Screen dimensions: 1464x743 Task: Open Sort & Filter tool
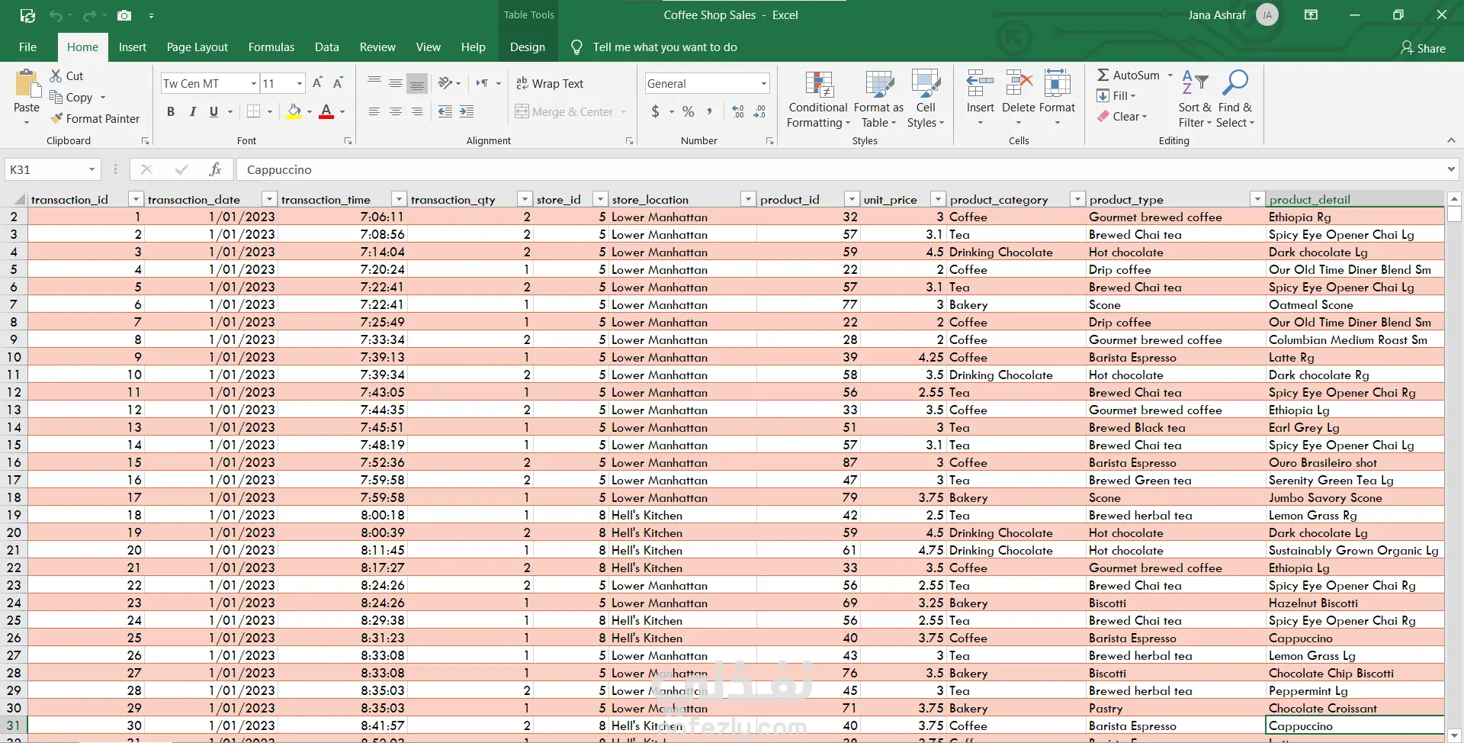pyautogui.click(x=1195, y=100)
